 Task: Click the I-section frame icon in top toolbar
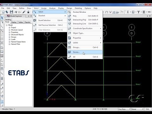[x=128, y=12]
